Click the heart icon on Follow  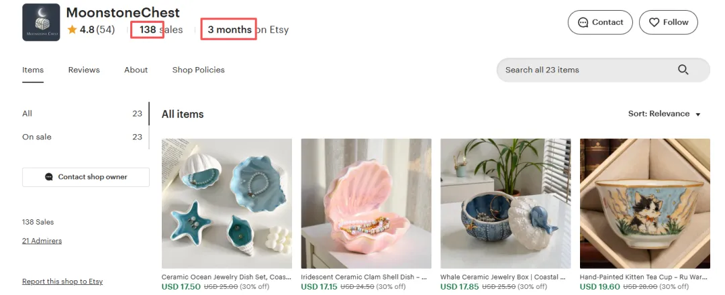coord(654,22)
